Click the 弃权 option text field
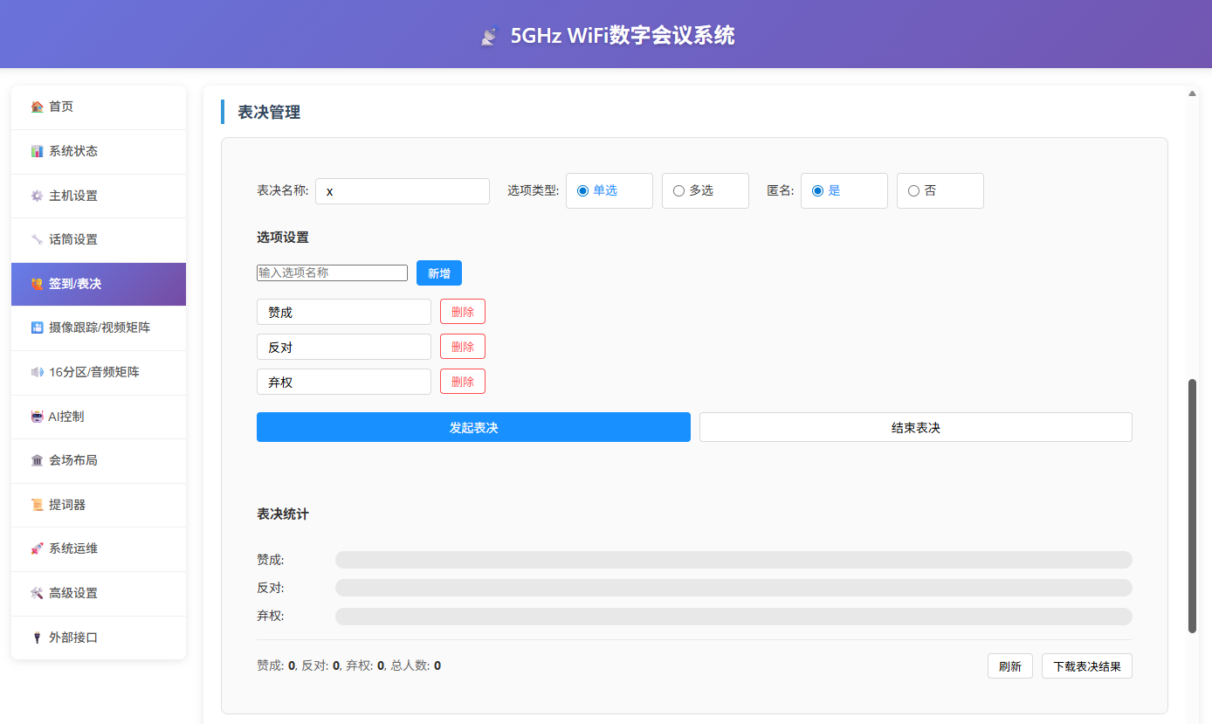Screen dimensions: 1212x724 tap(344, 382)
